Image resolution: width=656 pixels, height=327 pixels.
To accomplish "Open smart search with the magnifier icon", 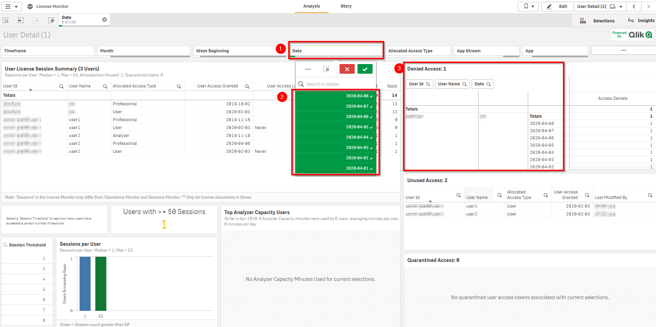I will tap(6, 20).
